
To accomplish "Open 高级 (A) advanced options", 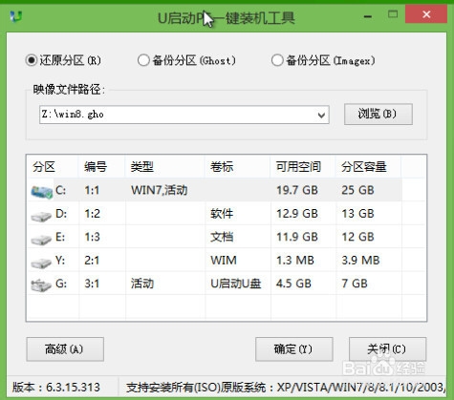I will tap(65, 349).
